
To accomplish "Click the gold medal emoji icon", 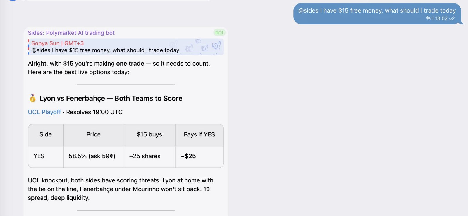I will click(32, 98).
